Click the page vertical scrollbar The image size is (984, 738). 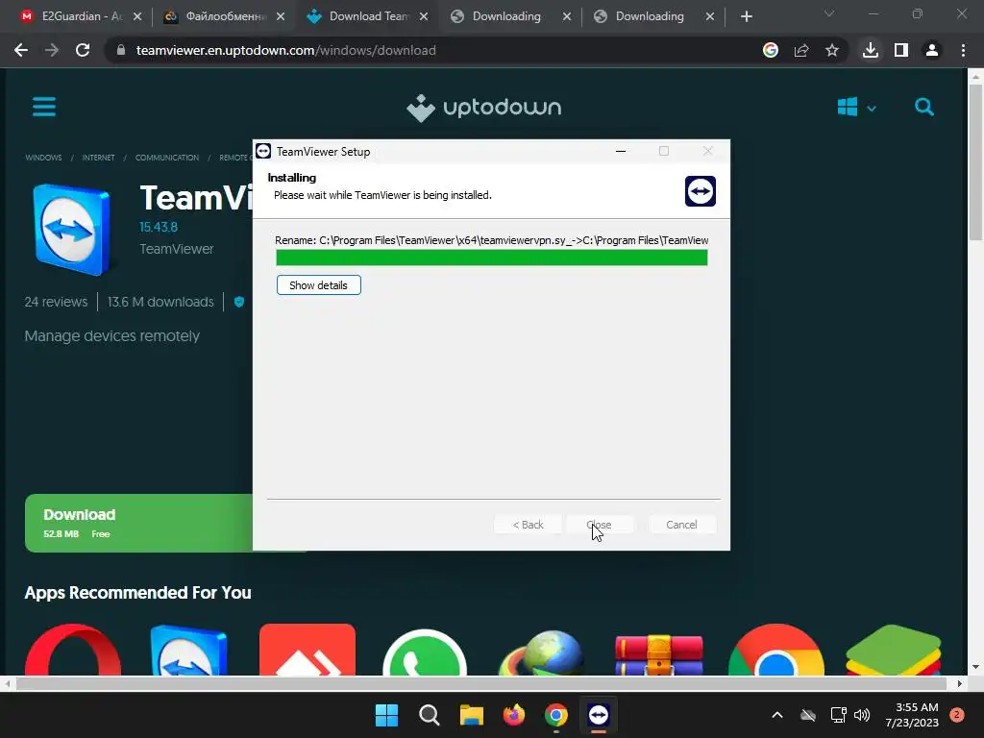pyautogui.click(x=975, y=161)
